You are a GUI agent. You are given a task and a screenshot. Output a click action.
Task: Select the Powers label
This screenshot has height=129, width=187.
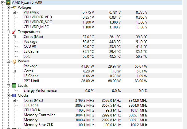(x=24, y=61)
